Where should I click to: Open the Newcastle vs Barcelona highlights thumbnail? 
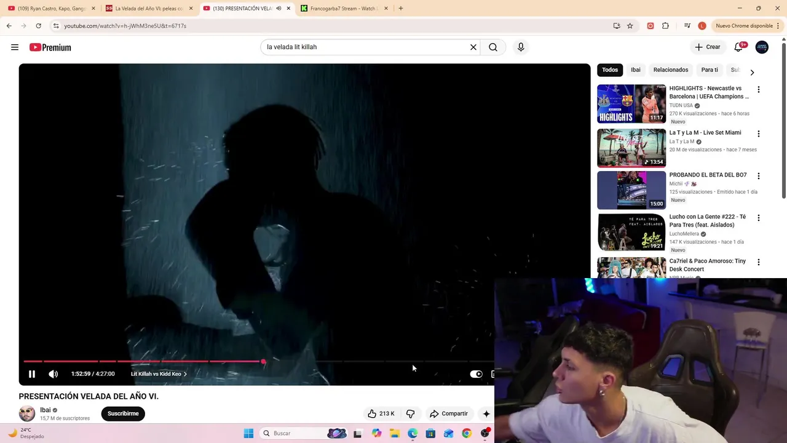[631, 103]
